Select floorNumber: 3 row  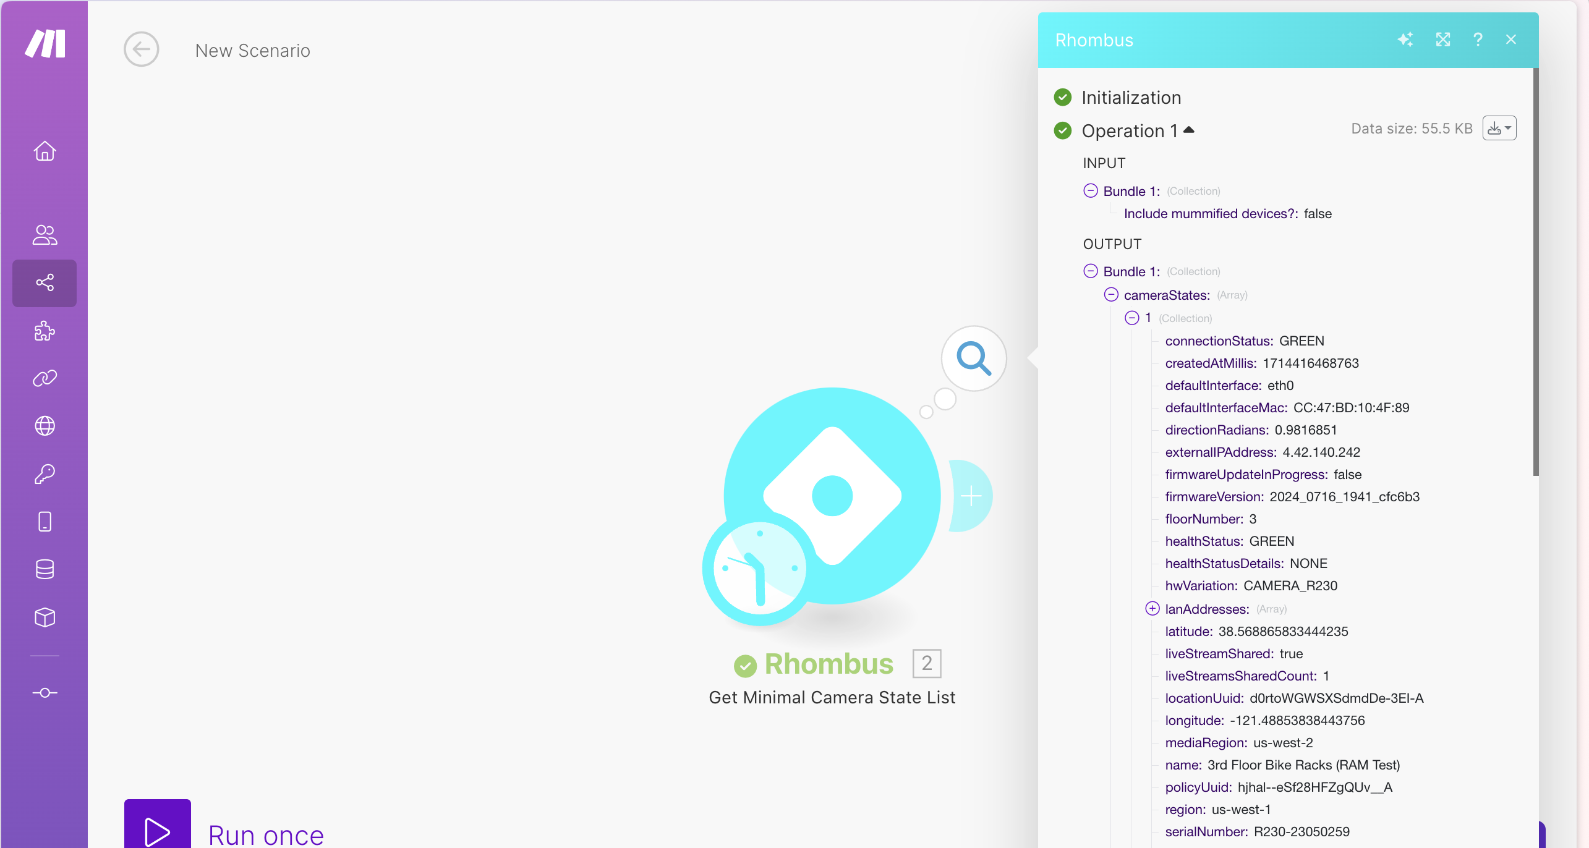(x=1211, y=519)
